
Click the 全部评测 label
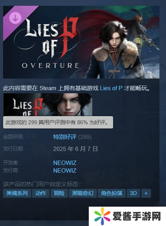(13, 137)
